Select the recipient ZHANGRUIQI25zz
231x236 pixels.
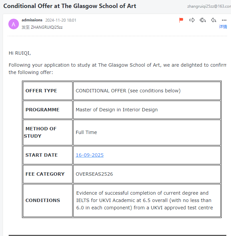47,27
